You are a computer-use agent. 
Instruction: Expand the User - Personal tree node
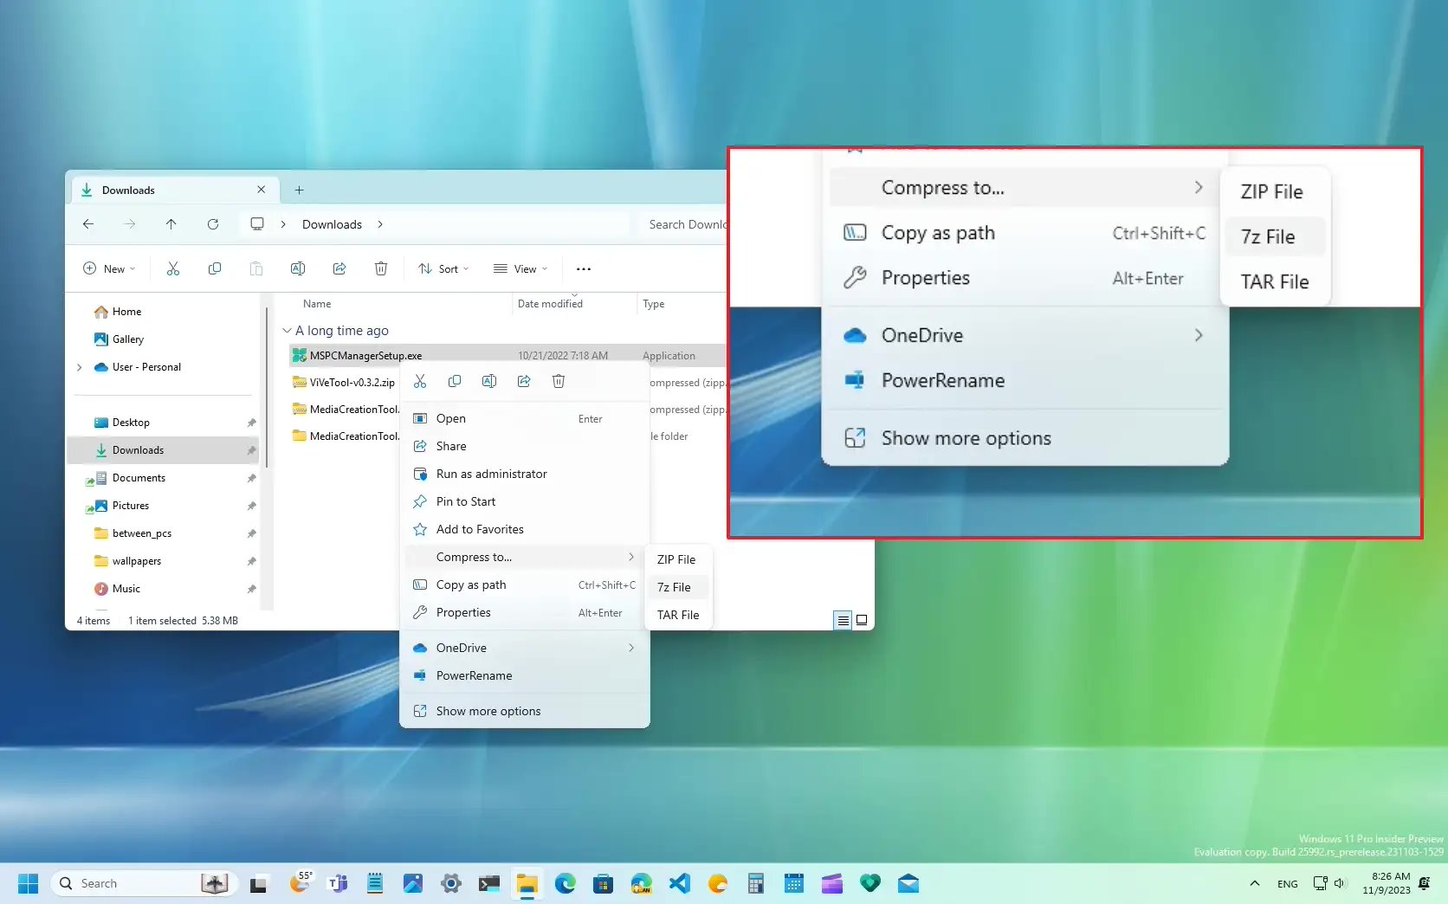pyautogui.click(x=80, y=367)
